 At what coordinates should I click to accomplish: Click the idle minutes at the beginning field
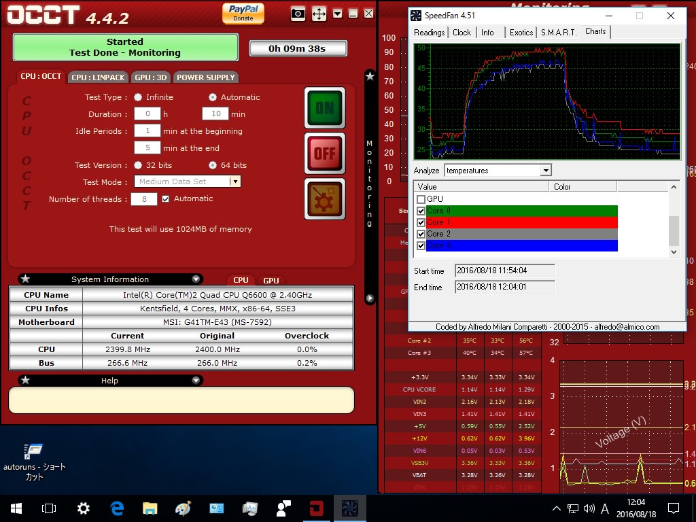[x=147, y=130]
